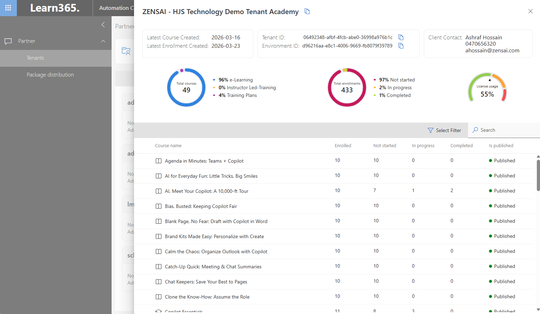Click the client email ahossain@zensai.com

point(492,50)
